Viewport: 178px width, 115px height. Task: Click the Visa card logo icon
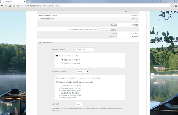[x=66, y=60]
